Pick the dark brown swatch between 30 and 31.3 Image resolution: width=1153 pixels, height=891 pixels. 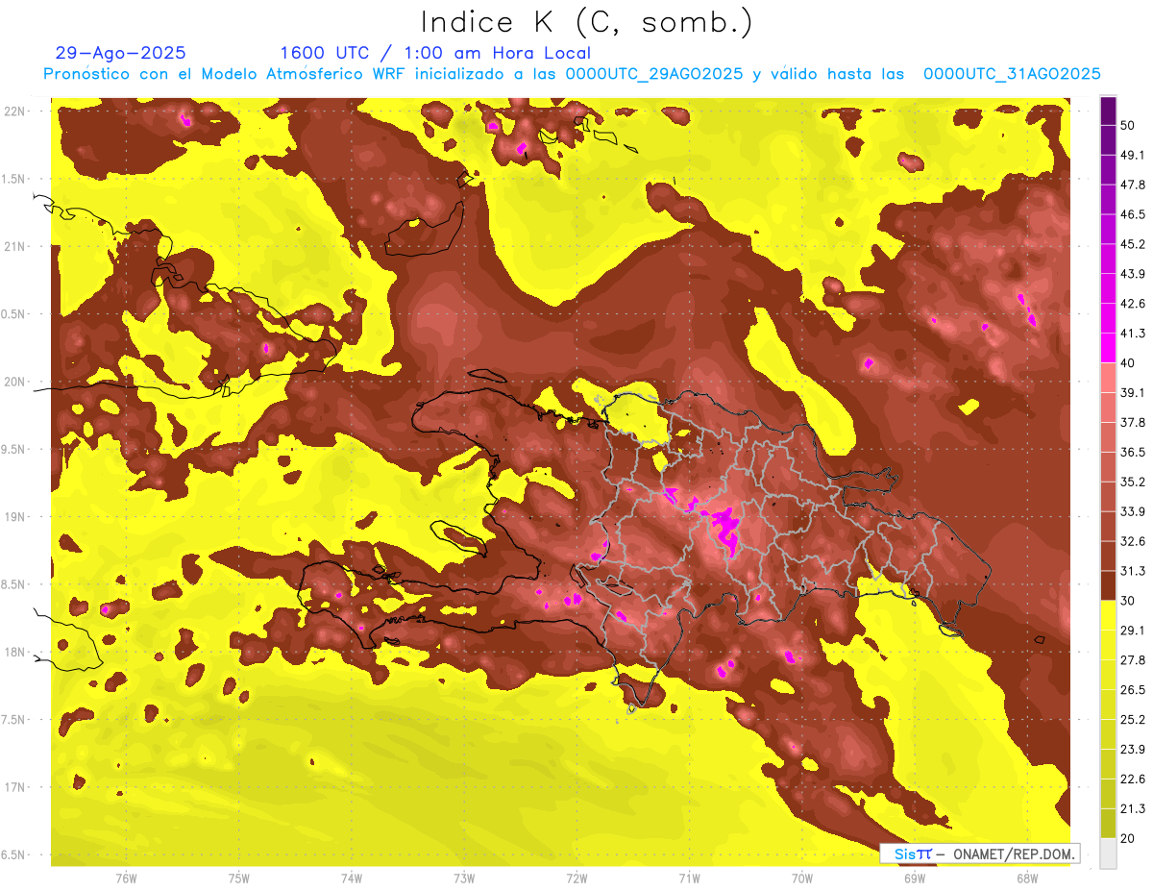tap(1108, 586)
